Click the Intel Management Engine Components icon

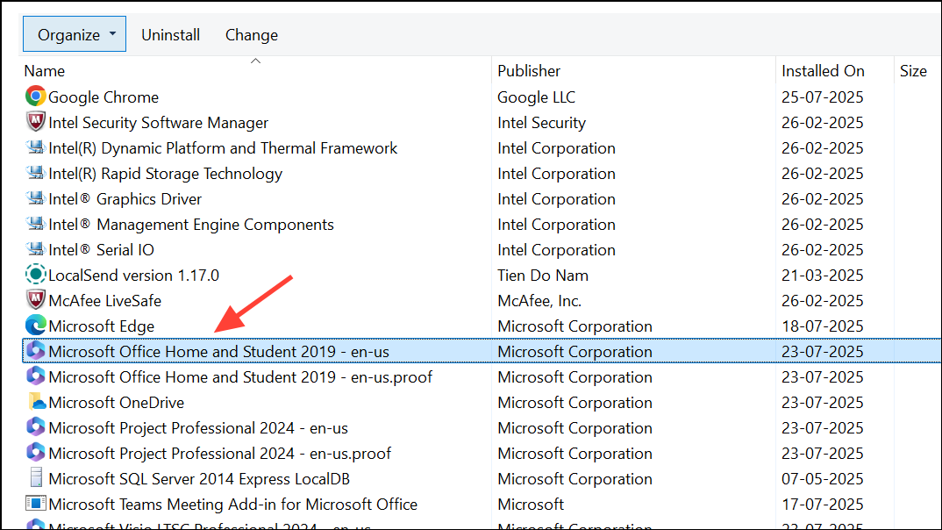click(35, 224)
